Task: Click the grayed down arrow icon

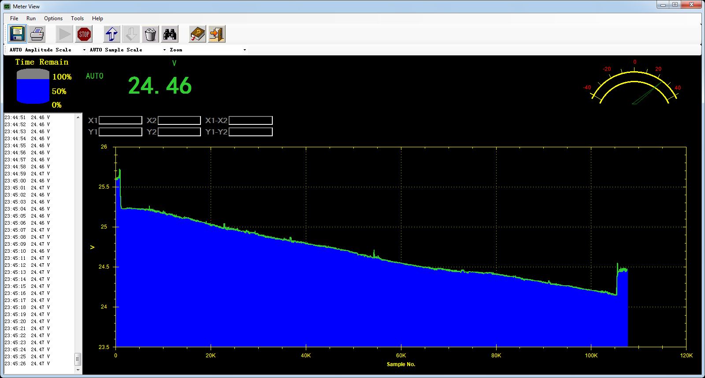Action: [131, 34]
